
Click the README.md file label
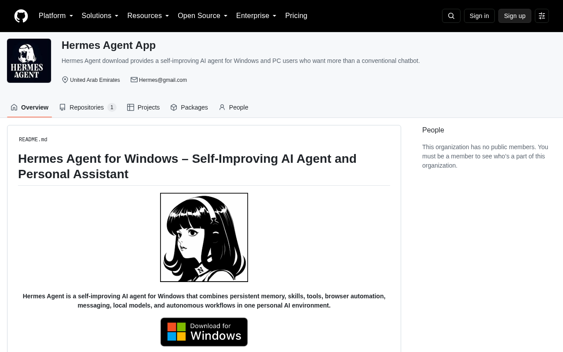click(33, 140)
